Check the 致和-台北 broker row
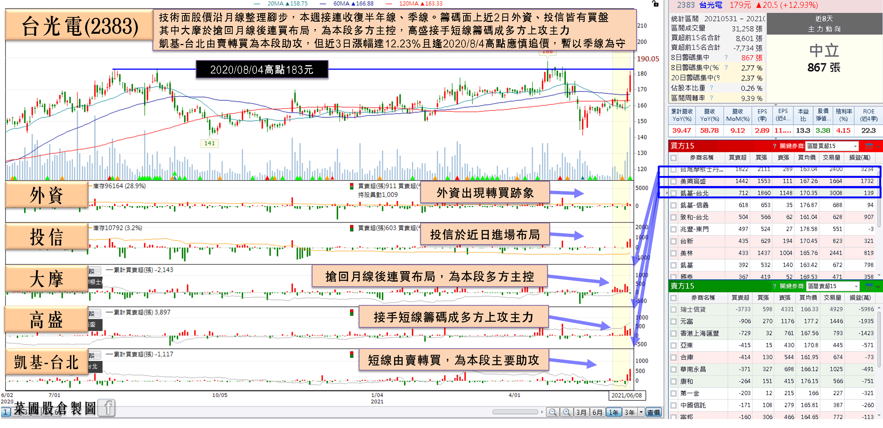 coord(673,217)
